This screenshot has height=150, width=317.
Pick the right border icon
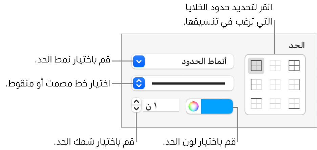coord(294,84)
